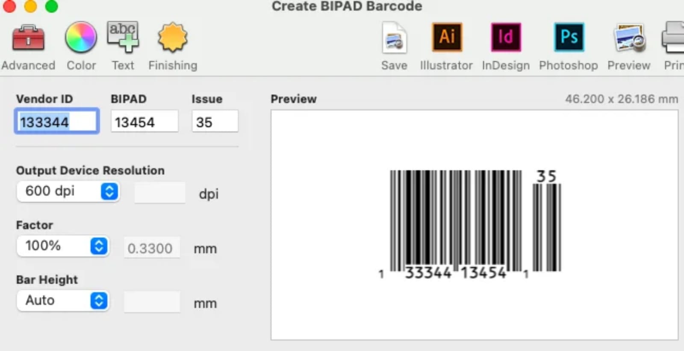Click the Text tool icon
The image size is (684, 351).
point(123,38)
